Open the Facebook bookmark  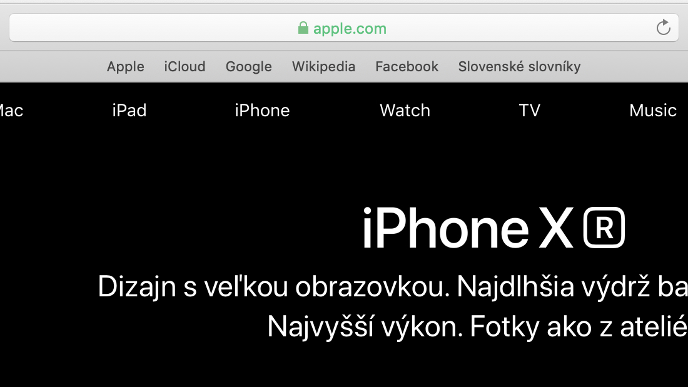[407, 66]
